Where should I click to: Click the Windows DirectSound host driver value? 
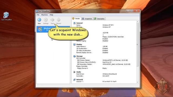pyautogui.click(x=109, y=74)
